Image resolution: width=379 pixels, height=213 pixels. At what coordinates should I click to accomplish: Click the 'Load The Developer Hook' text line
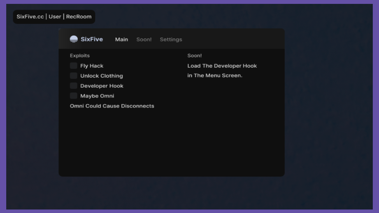coord(222,66)
